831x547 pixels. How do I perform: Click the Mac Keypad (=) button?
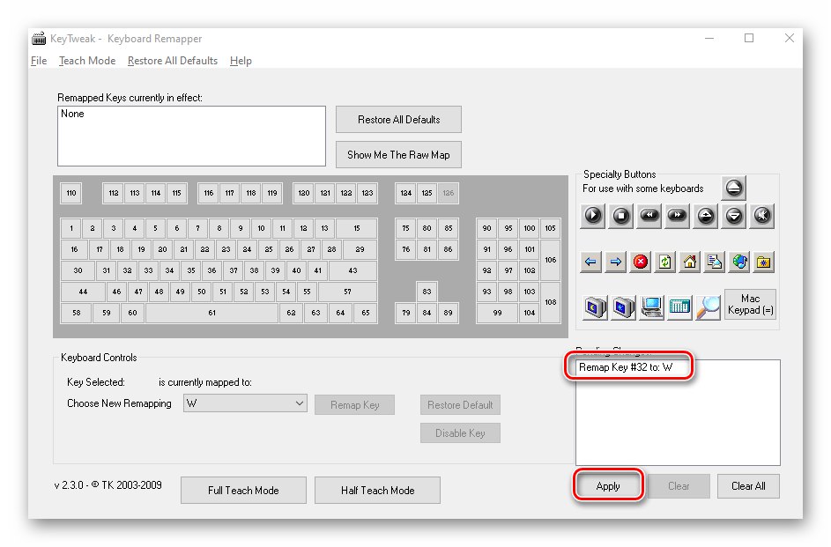click(x=751, y=305)
